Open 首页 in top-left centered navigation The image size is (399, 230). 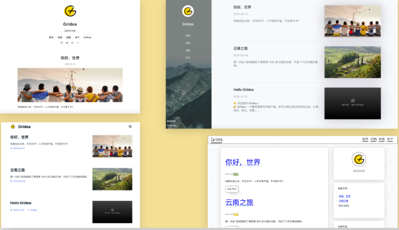51,37
